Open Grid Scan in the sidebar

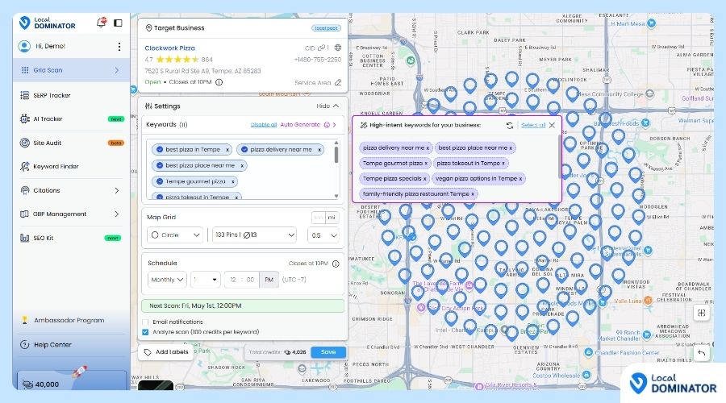(71, 70)
